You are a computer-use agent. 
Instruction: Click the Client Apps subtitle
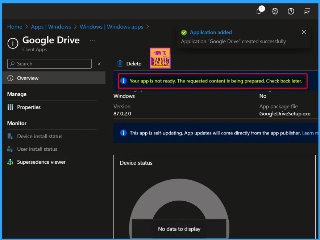34,50
